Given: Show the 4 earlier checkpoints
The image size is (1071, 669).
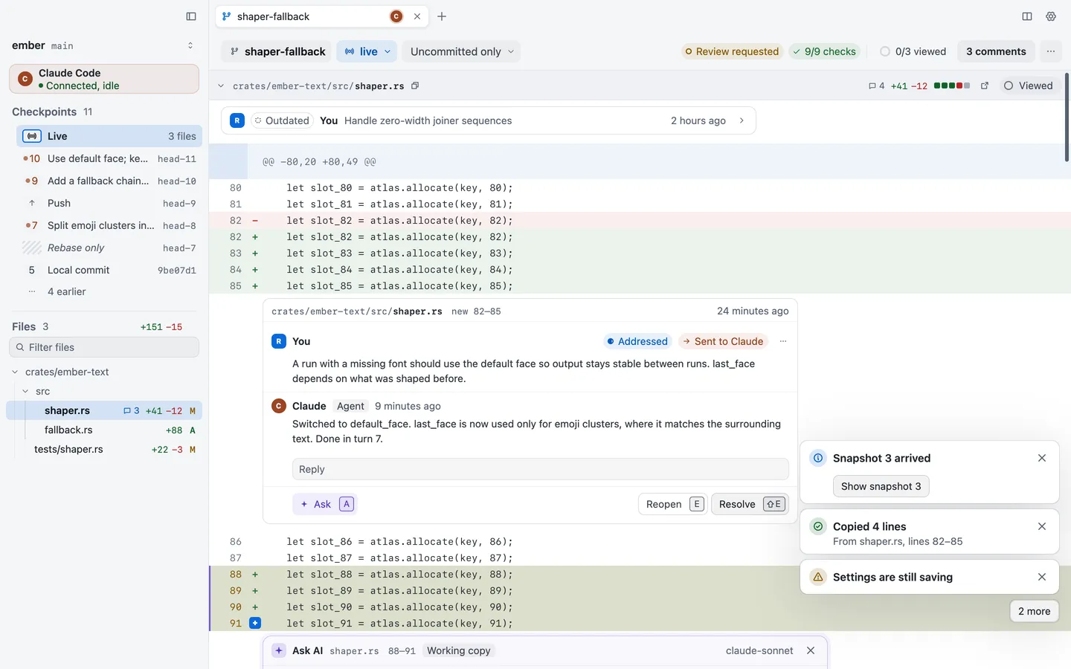Looking at the screenshot, I should 67,291.
